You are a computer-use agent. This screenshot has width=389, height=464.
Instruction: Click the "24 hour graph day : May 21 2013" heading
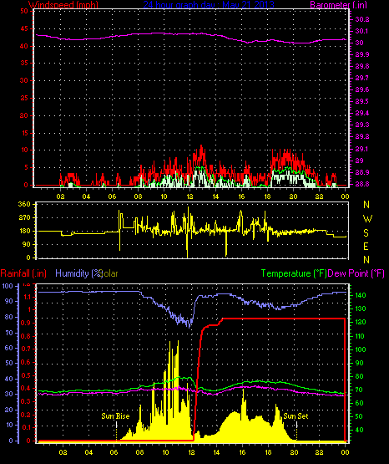coord(209,5)
